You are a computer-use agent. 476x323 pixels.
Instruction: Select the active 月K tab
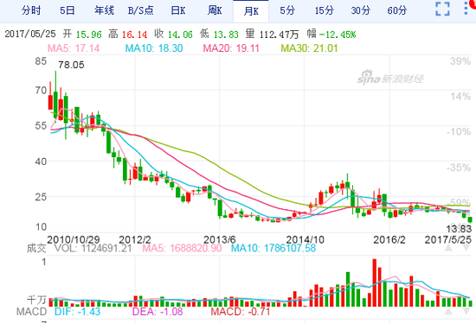coord(251,11)
